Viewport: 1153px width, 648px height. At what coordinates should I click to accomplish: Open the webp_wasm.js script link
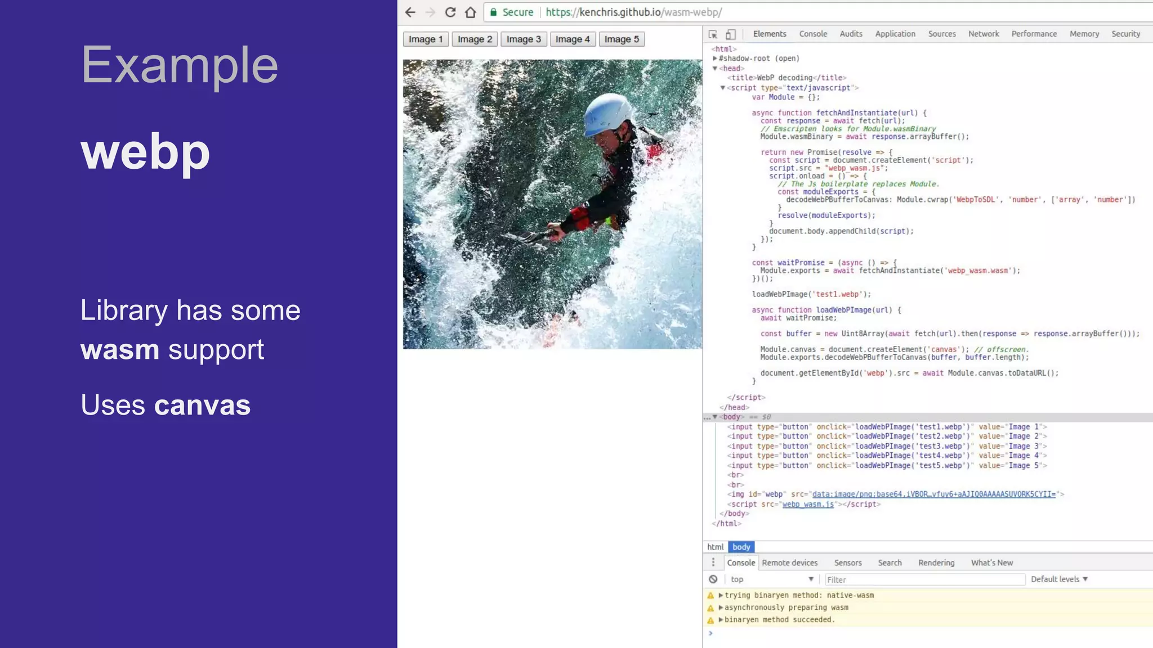[808, 505]
